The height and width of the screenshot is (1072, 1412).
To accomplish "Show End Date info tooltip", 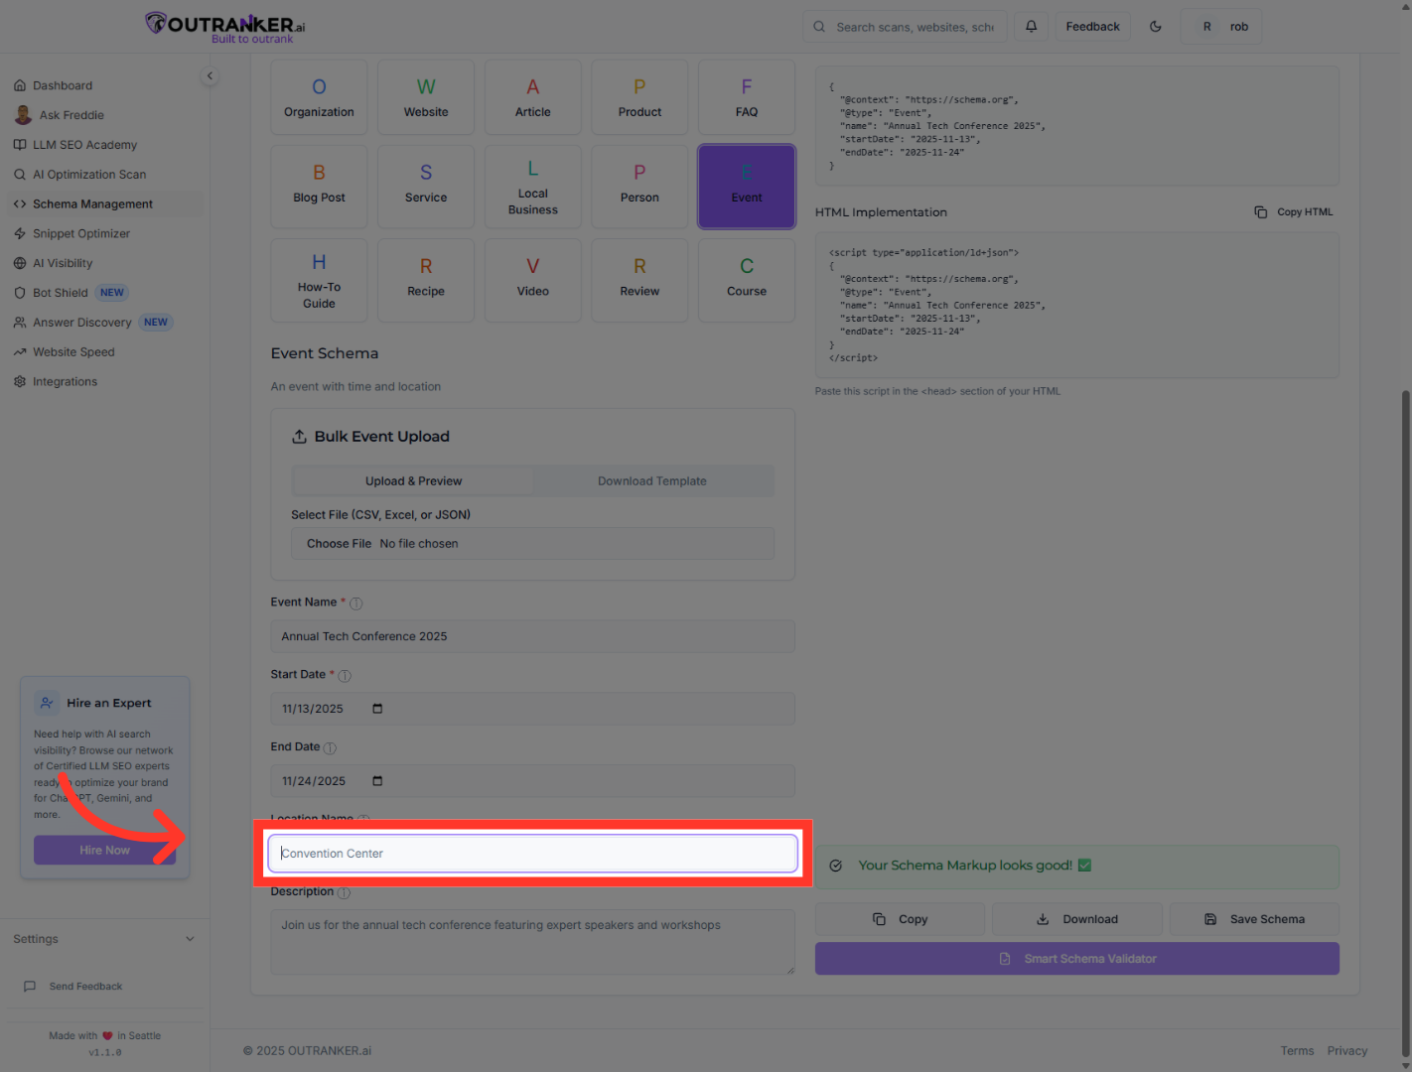I will tap(330, 748).
